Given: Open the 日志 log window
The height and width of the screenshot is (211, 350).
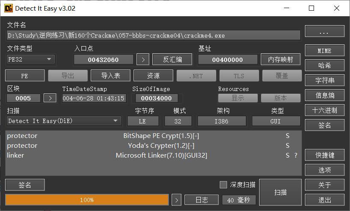Looking at the screenshot, I should tap(201, 200).
